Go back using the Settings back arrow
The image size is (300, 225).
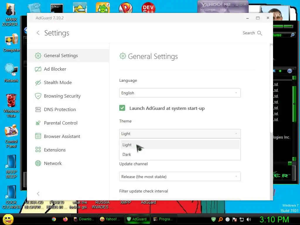coord(38,33)
